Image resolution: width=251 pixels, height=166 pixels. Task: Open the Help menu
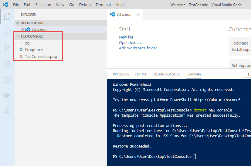click(120, 5)
